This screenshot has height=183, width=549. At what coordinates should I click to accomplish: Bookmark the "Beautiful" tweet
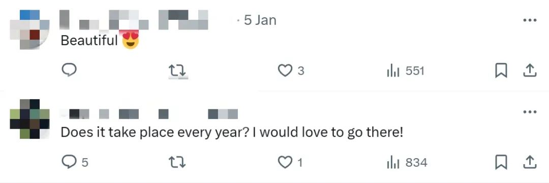pos(501,71)
